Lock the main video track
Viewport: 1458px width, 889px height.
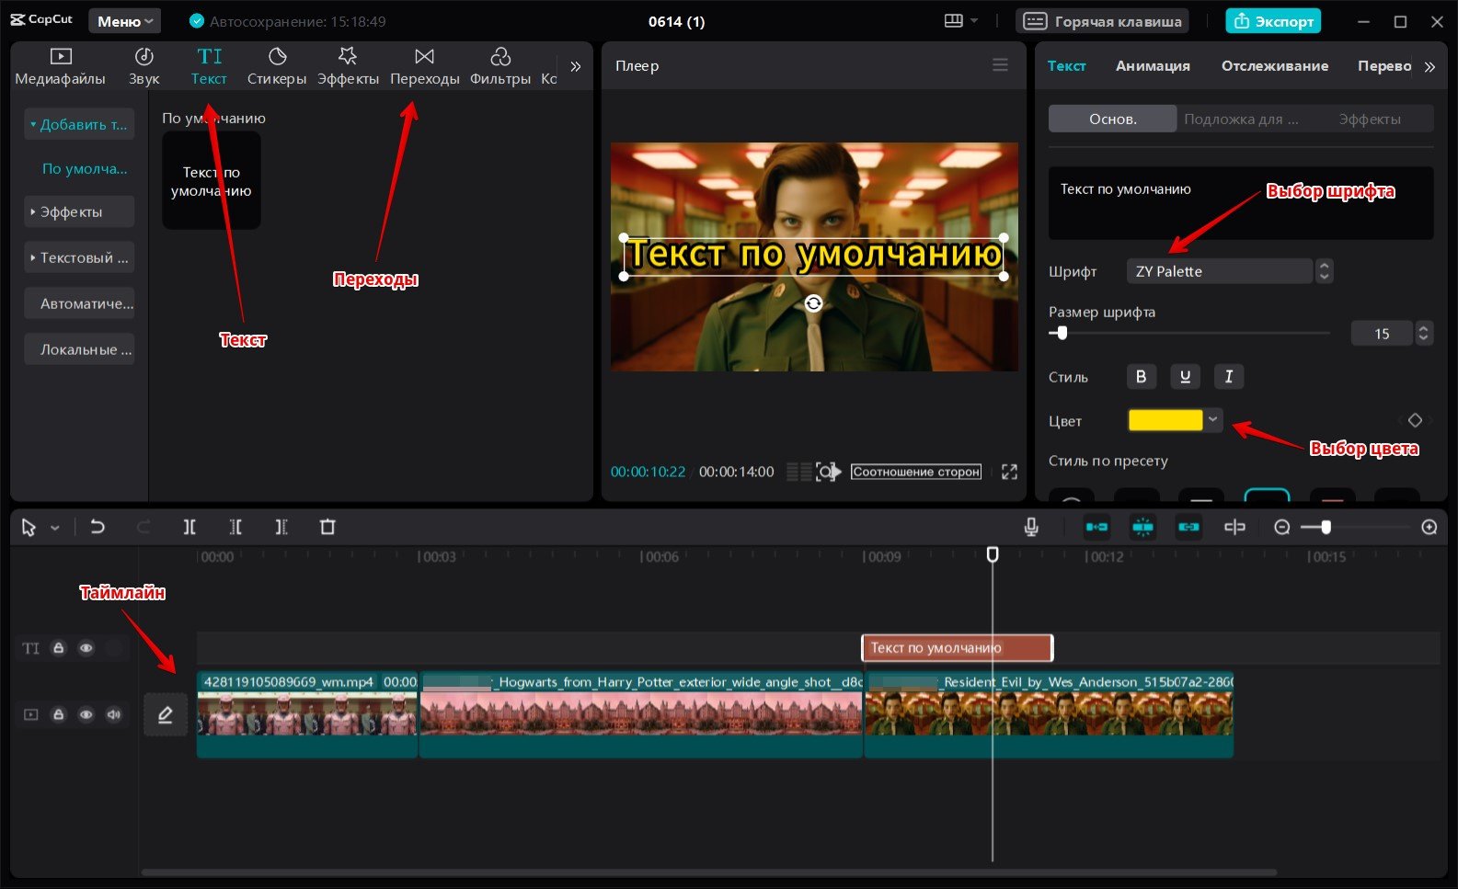coord(58,714)
